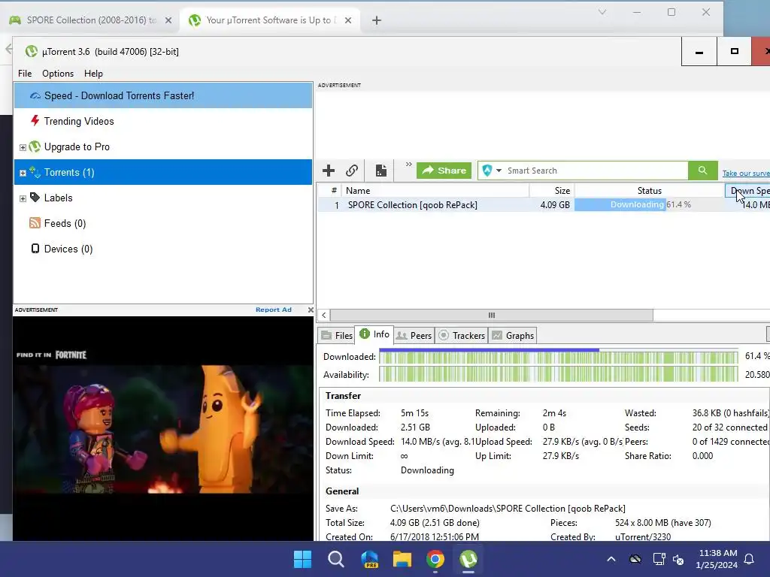Screen dimensions: 770x577
Task: Open File Explorer from taskbar
Action: 402,559
